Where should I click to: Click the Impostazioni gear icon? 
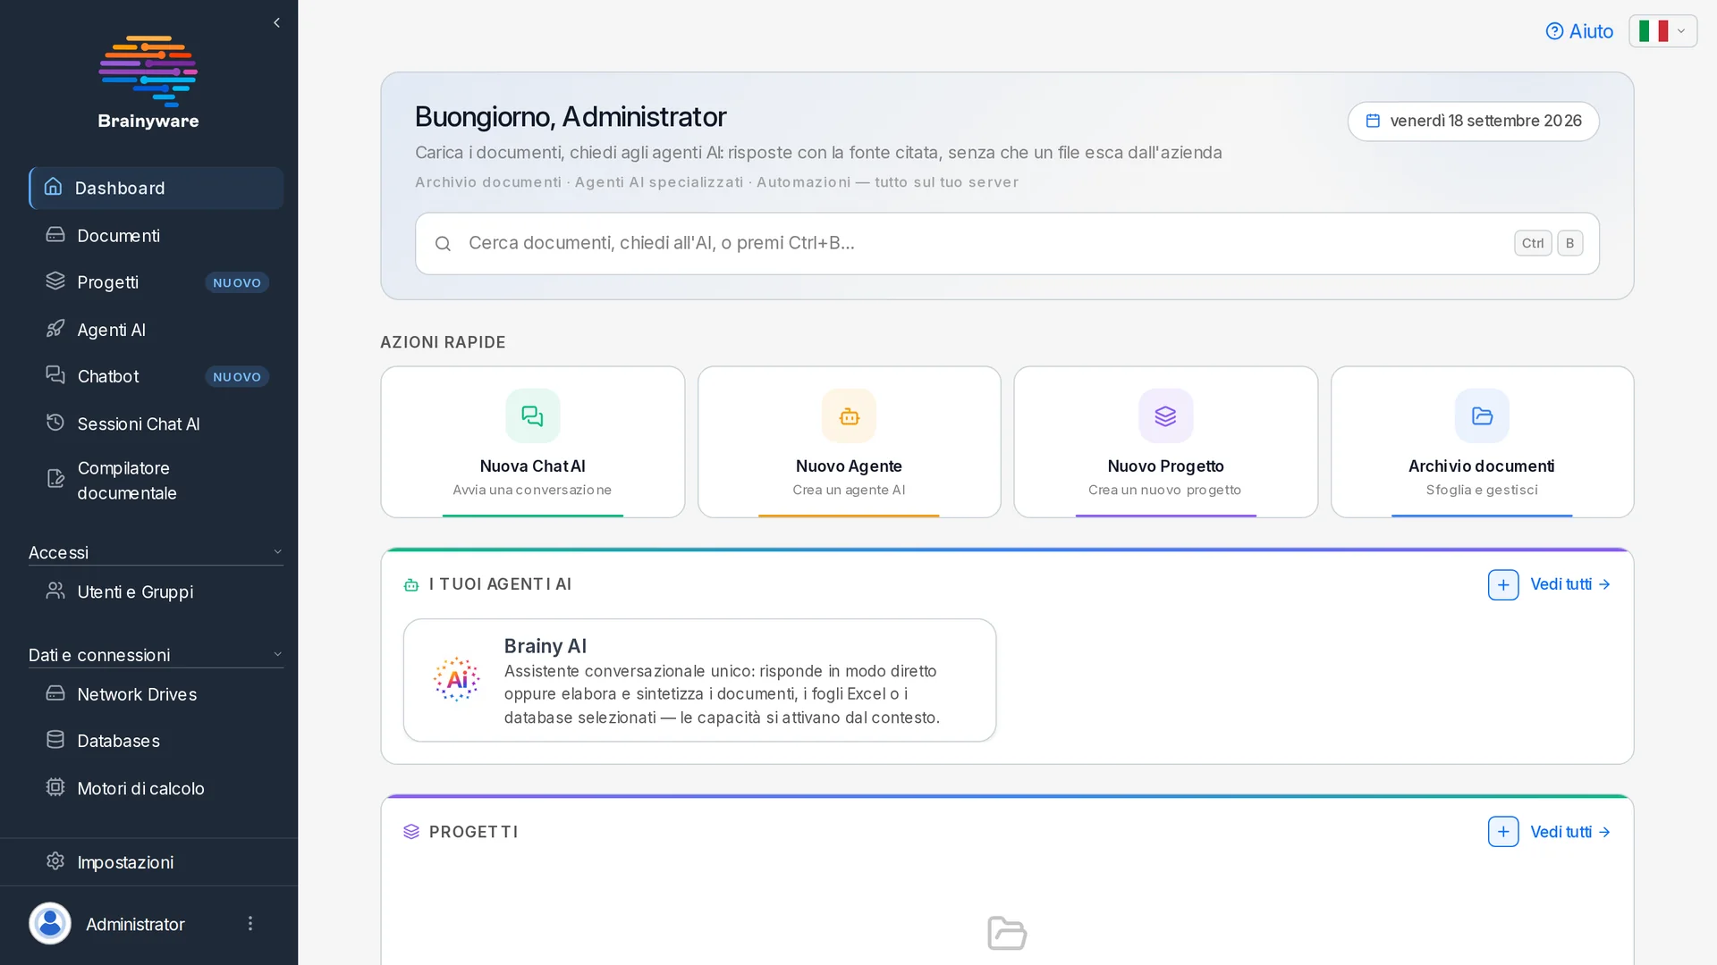[x=55, y=861]
